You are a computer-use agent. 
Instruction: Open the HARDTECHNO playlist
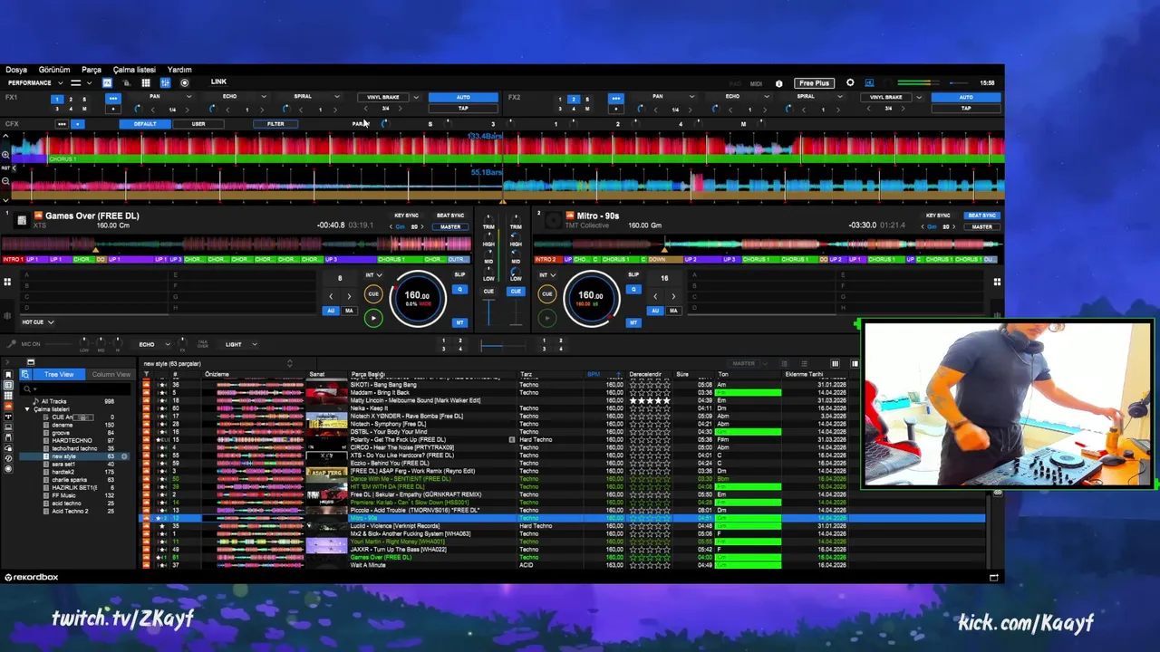(x=72, y=440)
